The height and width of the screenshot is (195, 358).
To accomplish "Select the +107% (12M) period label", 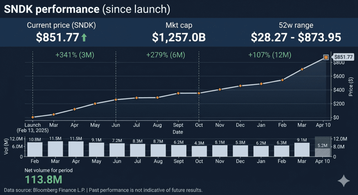I will coord(270,55).
